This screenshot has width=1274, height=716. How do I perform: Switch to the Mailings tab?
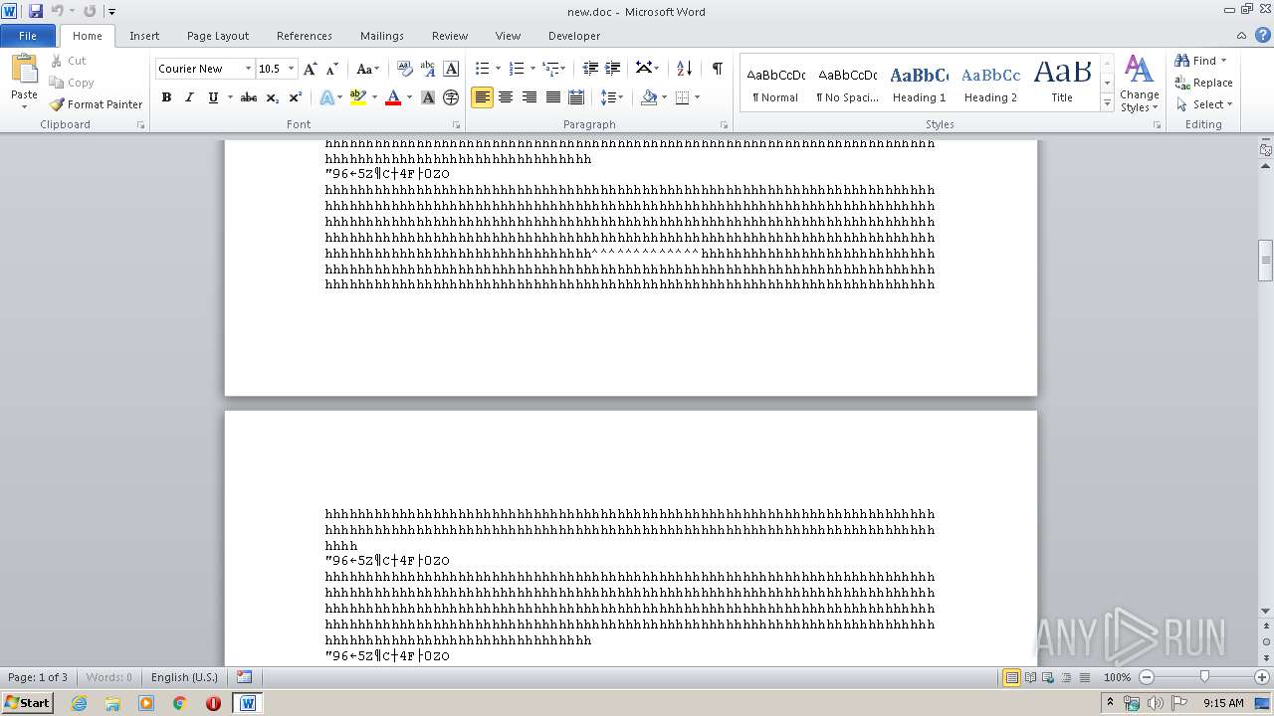click(x=382, y=36)
